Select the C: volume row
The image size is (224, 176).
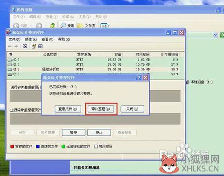93,60
